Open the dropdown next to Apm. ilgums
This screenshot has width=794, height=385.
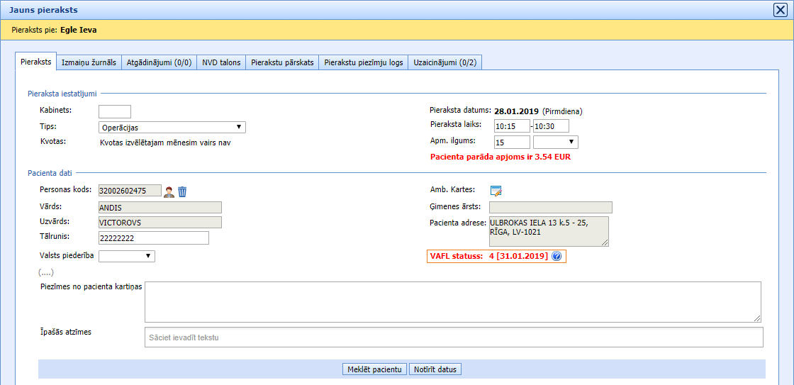[555, 143]
